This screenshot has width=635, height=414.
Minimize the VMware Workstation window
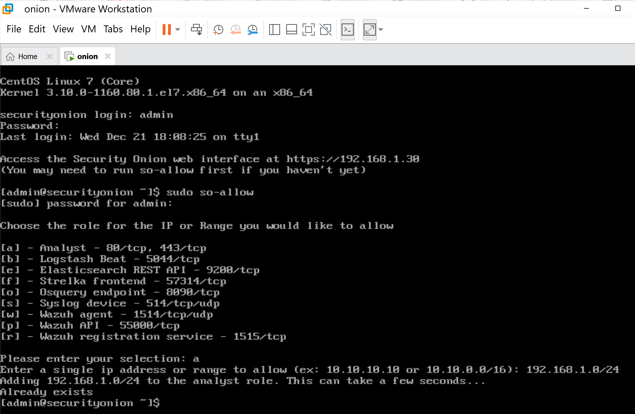[586, 8]
